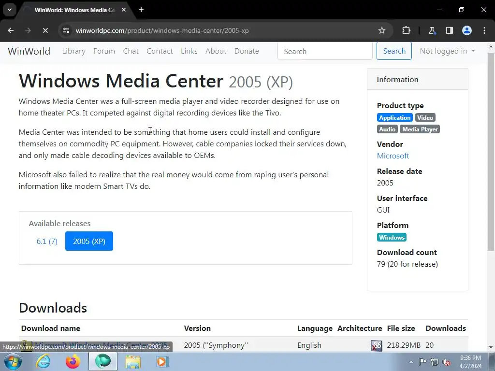Click the clock showing 9:36 PM

tap(470, 358)
